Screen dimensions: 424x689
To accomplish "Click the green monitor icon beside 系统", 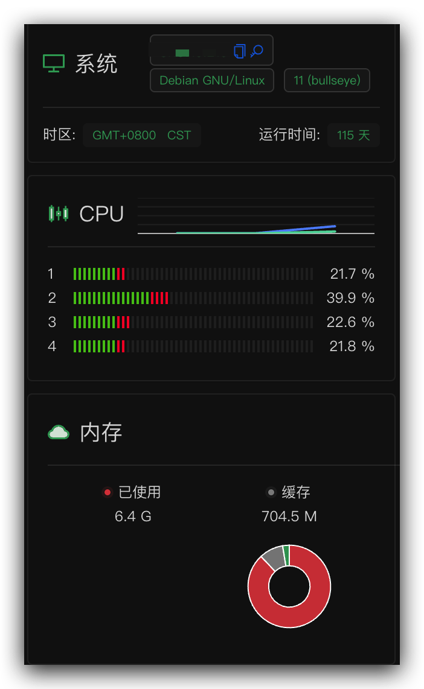I will [x=54, y=63].
